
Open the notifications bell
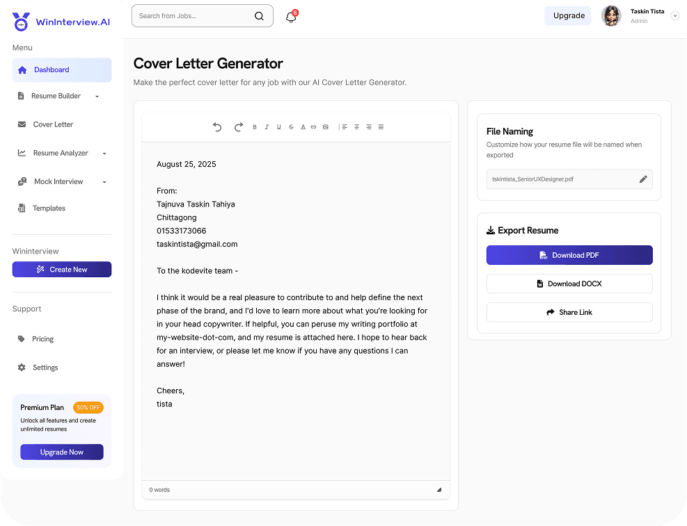tap(291, 17)
